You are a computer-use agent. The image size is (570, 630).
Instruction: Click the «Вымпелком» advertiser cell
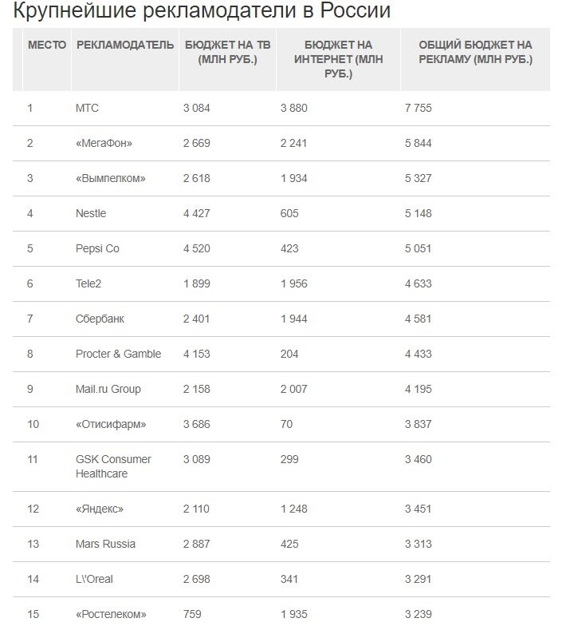[x=111, y=178]
